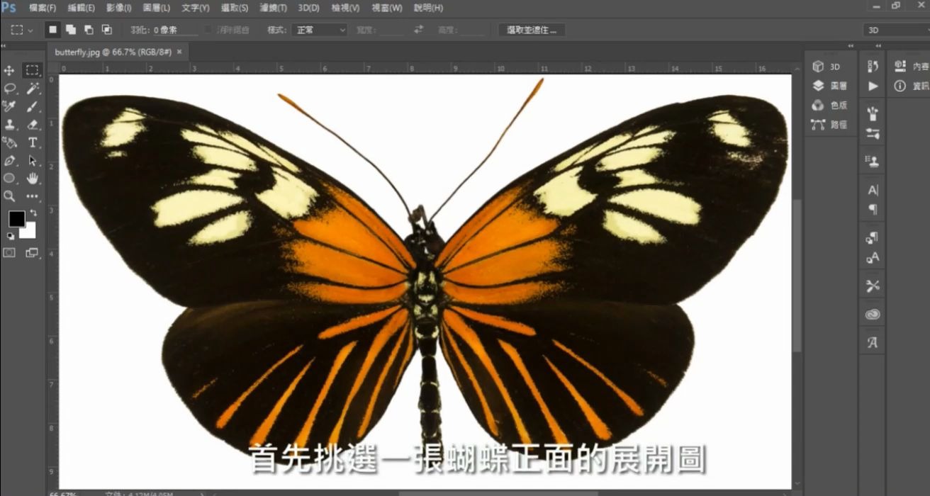Toggle Add to selection mode

[x=70, y=30]
